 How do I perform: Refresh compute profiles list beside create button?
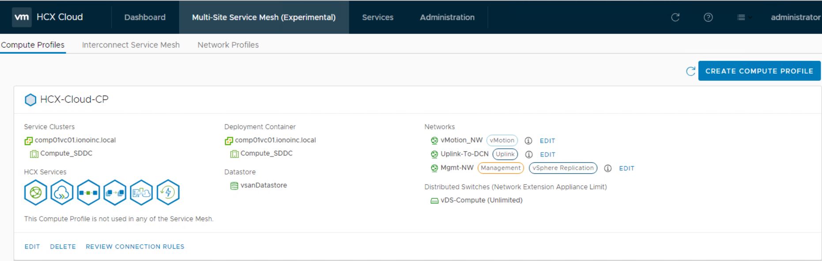(x=690, y=71)
